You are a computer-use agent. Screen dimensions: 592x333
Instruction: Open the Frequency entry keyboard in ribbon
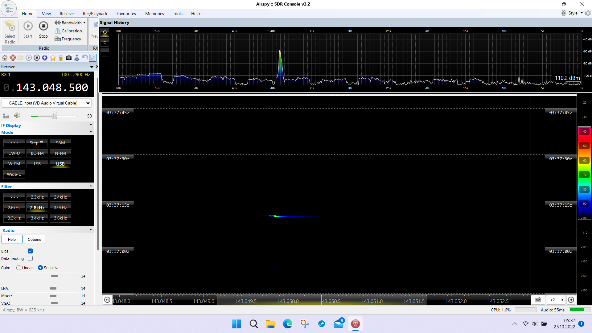click(x=68, y=39)
